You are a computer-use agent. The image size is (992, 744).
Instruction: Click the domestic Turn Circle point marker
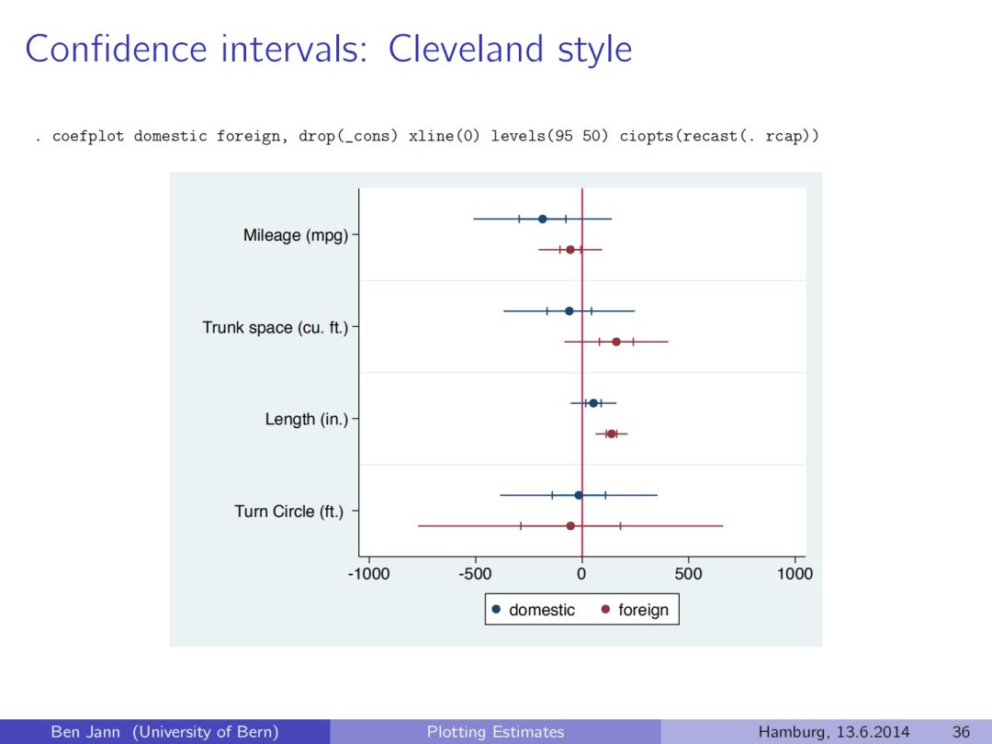(579, 495)
